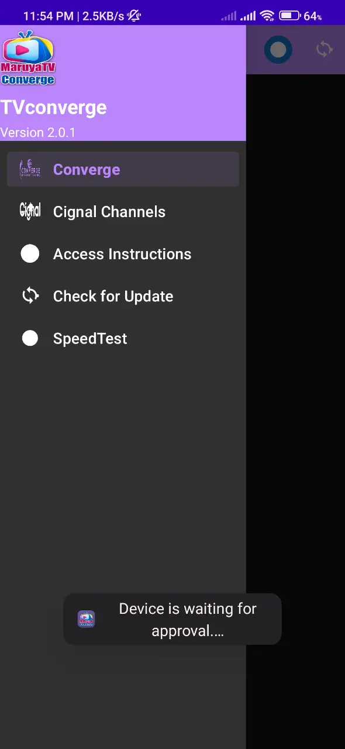Select the Converge menu entry
Viewport: 345px width, 749px height.
(123, 169)
